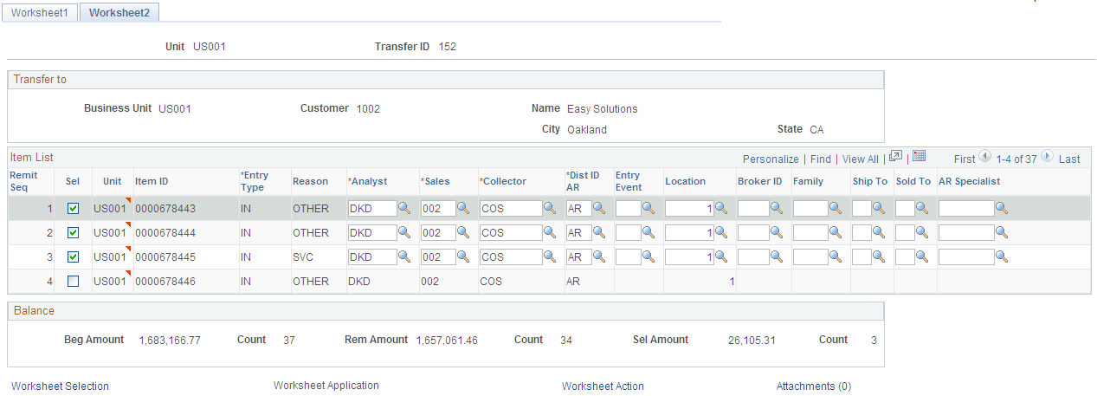Screen dimensions: 1097x396
Task: Click the View All link
Action: coord(860,159)
